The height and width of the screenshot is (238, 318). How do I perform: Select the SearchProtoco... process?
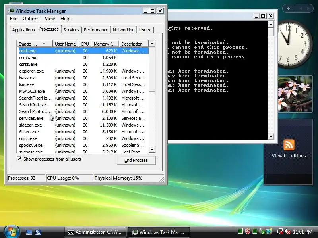(83, 111)
